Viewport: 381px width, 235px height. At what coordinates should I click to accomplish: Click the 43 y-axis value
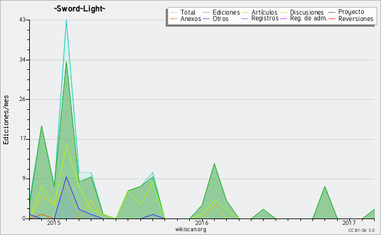[23, 20]
